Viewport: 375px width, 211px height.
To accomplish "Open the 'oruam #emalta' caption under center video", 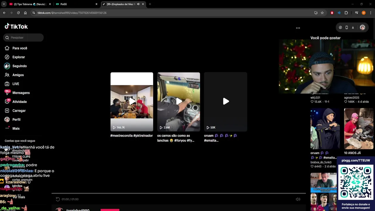I will pos(221,138).
